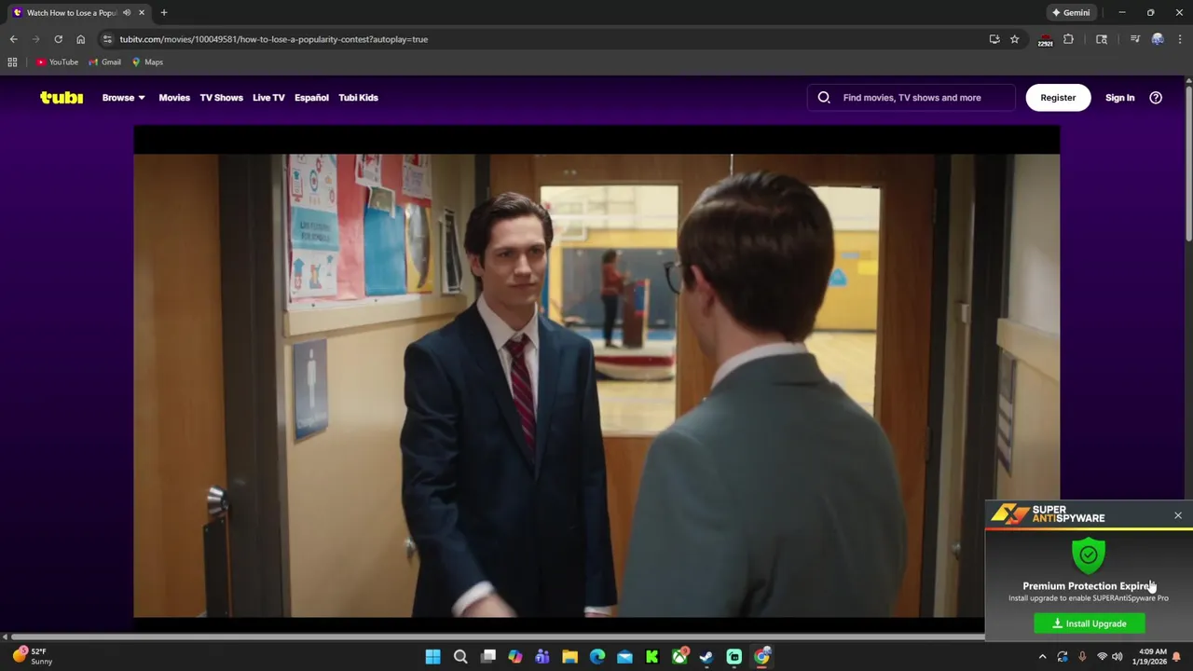Close the Tubi browser tab
The width and height of the screenshot is (1193, 671).
tap(142, 13)
